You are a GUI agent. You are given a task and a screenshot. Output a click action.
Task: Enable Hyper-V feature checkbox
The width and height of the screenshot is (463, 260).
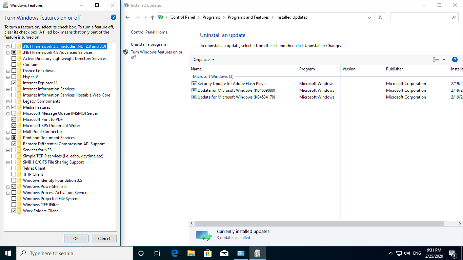[x=14, y=77]
